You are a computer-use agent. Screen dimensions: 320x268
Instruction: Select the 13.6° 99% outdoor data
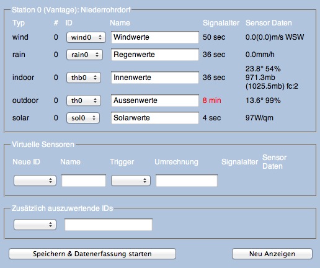pos(263,100)
